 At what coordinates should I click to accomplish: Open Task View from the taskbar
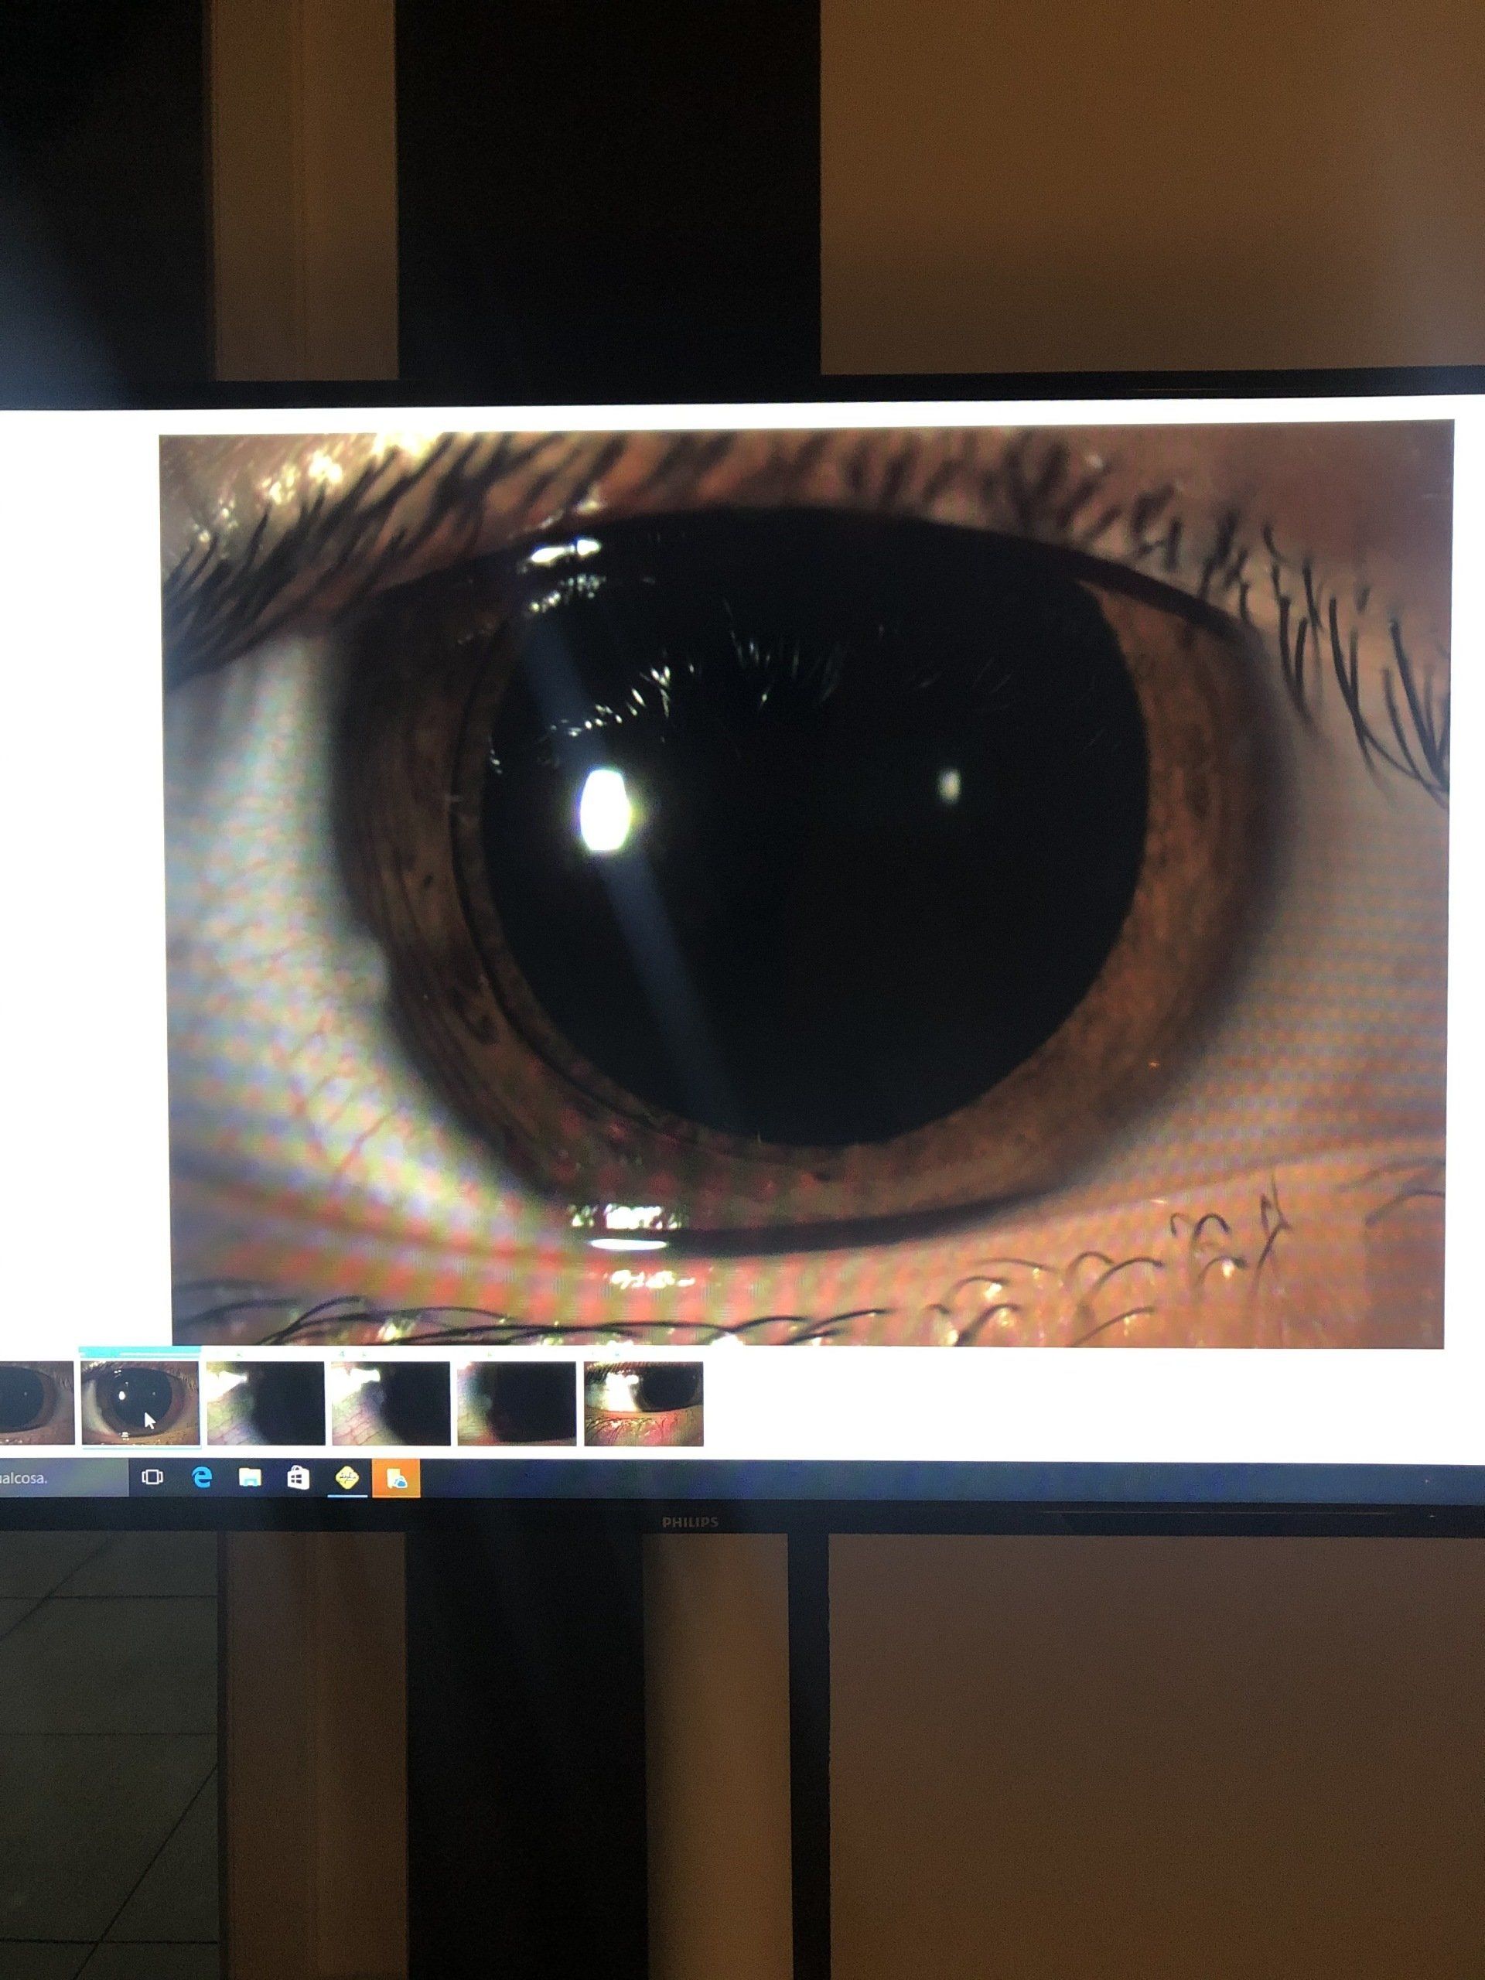[152, 1477]
